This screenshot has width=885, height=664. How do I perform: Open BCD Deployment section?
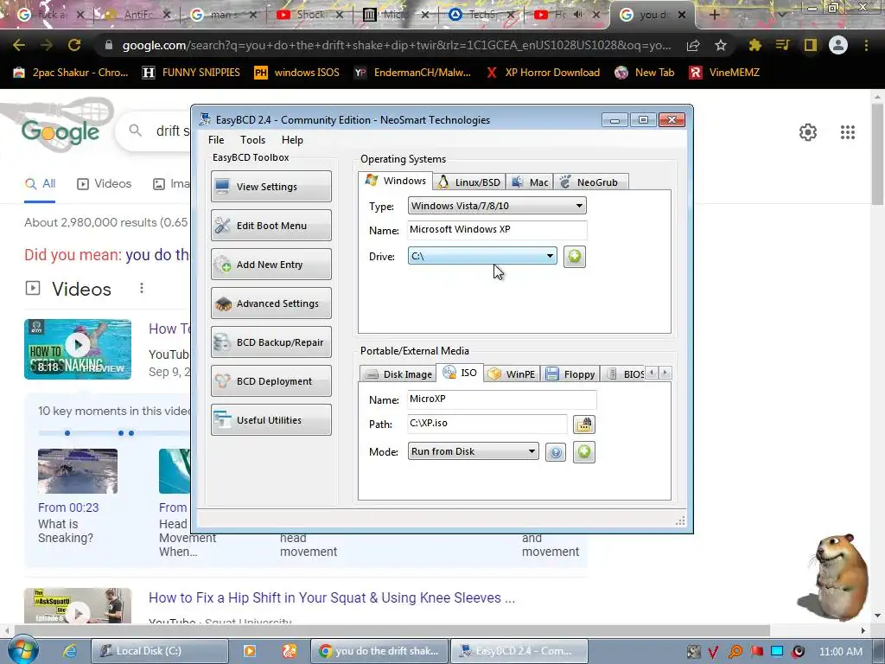click(271, 381)
